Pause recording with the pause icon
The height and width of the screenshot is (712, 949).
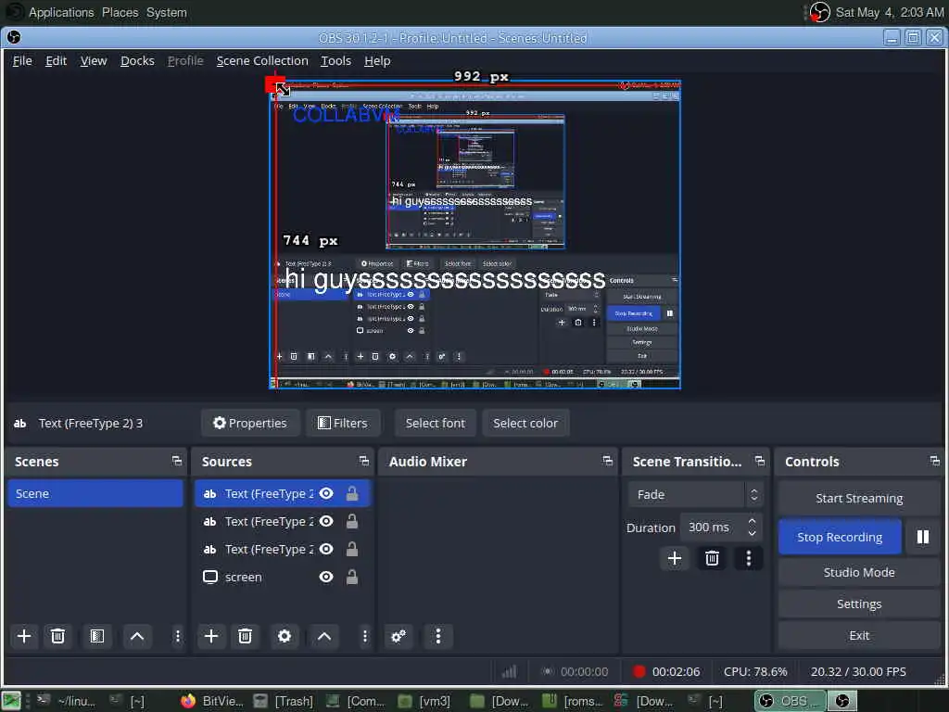tap(922, 537)
